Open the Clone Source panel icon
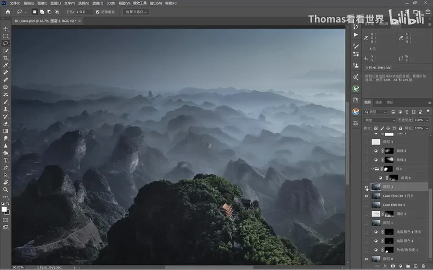 coord(356,66)
